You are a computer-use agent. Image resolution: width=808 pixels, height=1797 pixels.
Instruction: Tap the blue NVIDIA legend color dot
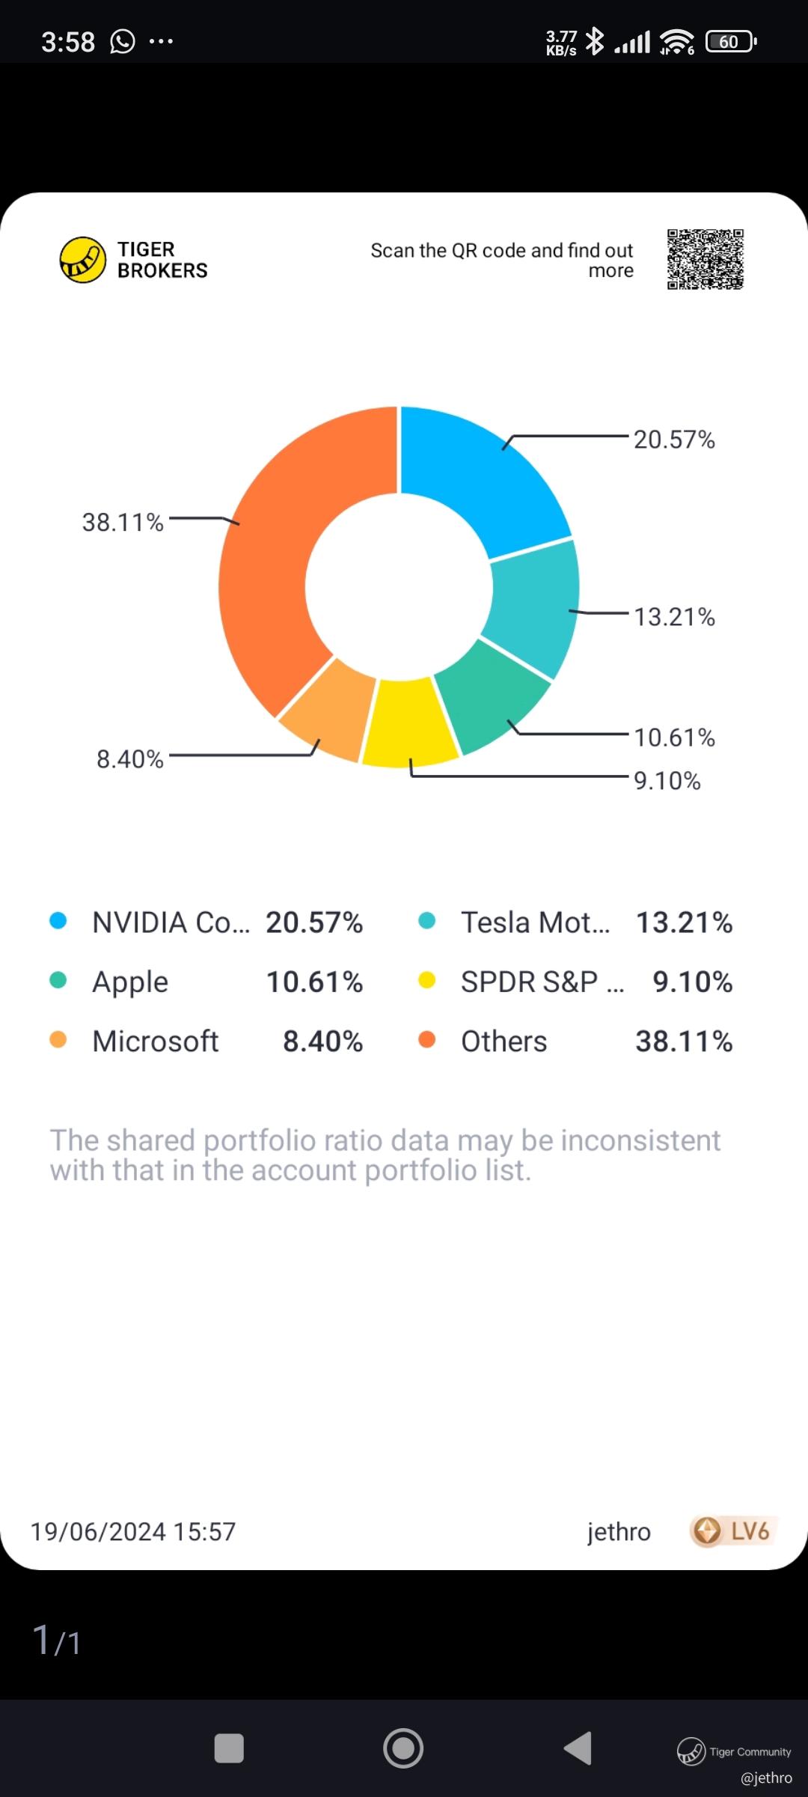(58, 921)
